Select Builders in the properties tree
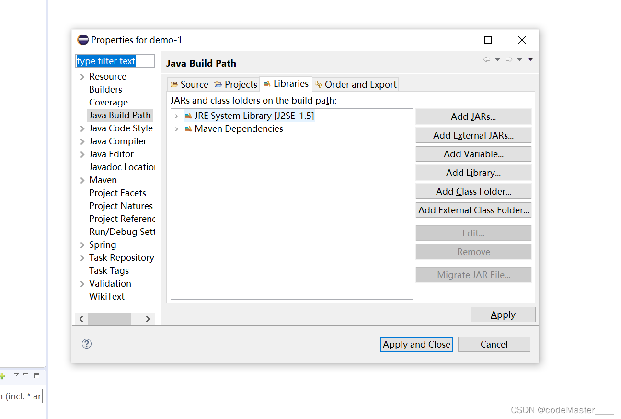 tap(105, 90)
